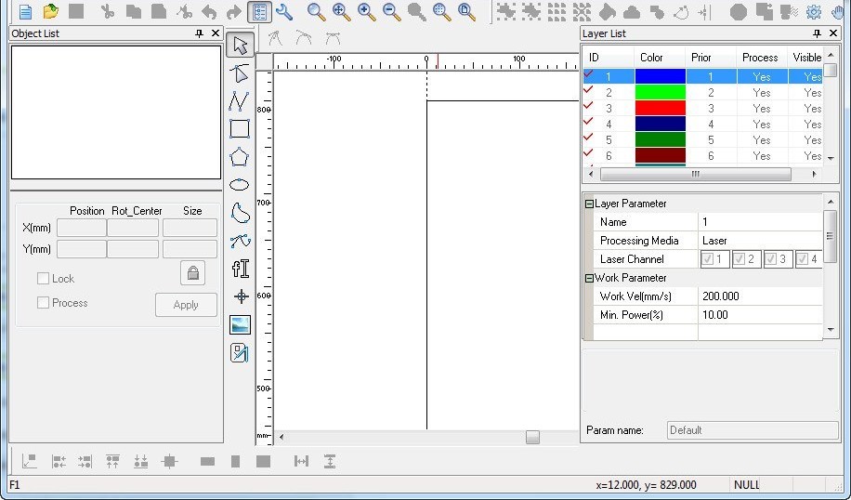Select the Rectangle drawing tool
The height and width of the screenshot is (500, 851).
[x=240, y=128]
